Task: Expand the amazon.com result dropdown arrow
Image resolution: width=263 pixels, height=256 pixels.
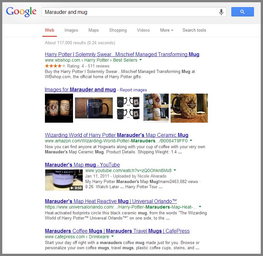Action: tap(191, 140)
